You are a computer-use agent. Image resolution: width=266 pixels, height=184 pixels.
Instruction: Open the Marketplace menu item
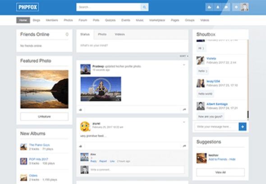157,20
